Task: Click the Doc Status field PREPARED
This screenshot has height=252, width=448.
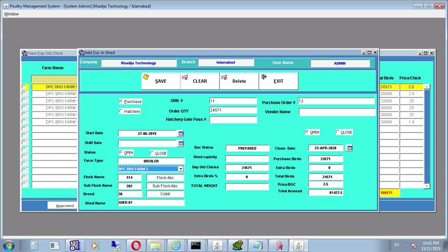Action: (247, 148)
